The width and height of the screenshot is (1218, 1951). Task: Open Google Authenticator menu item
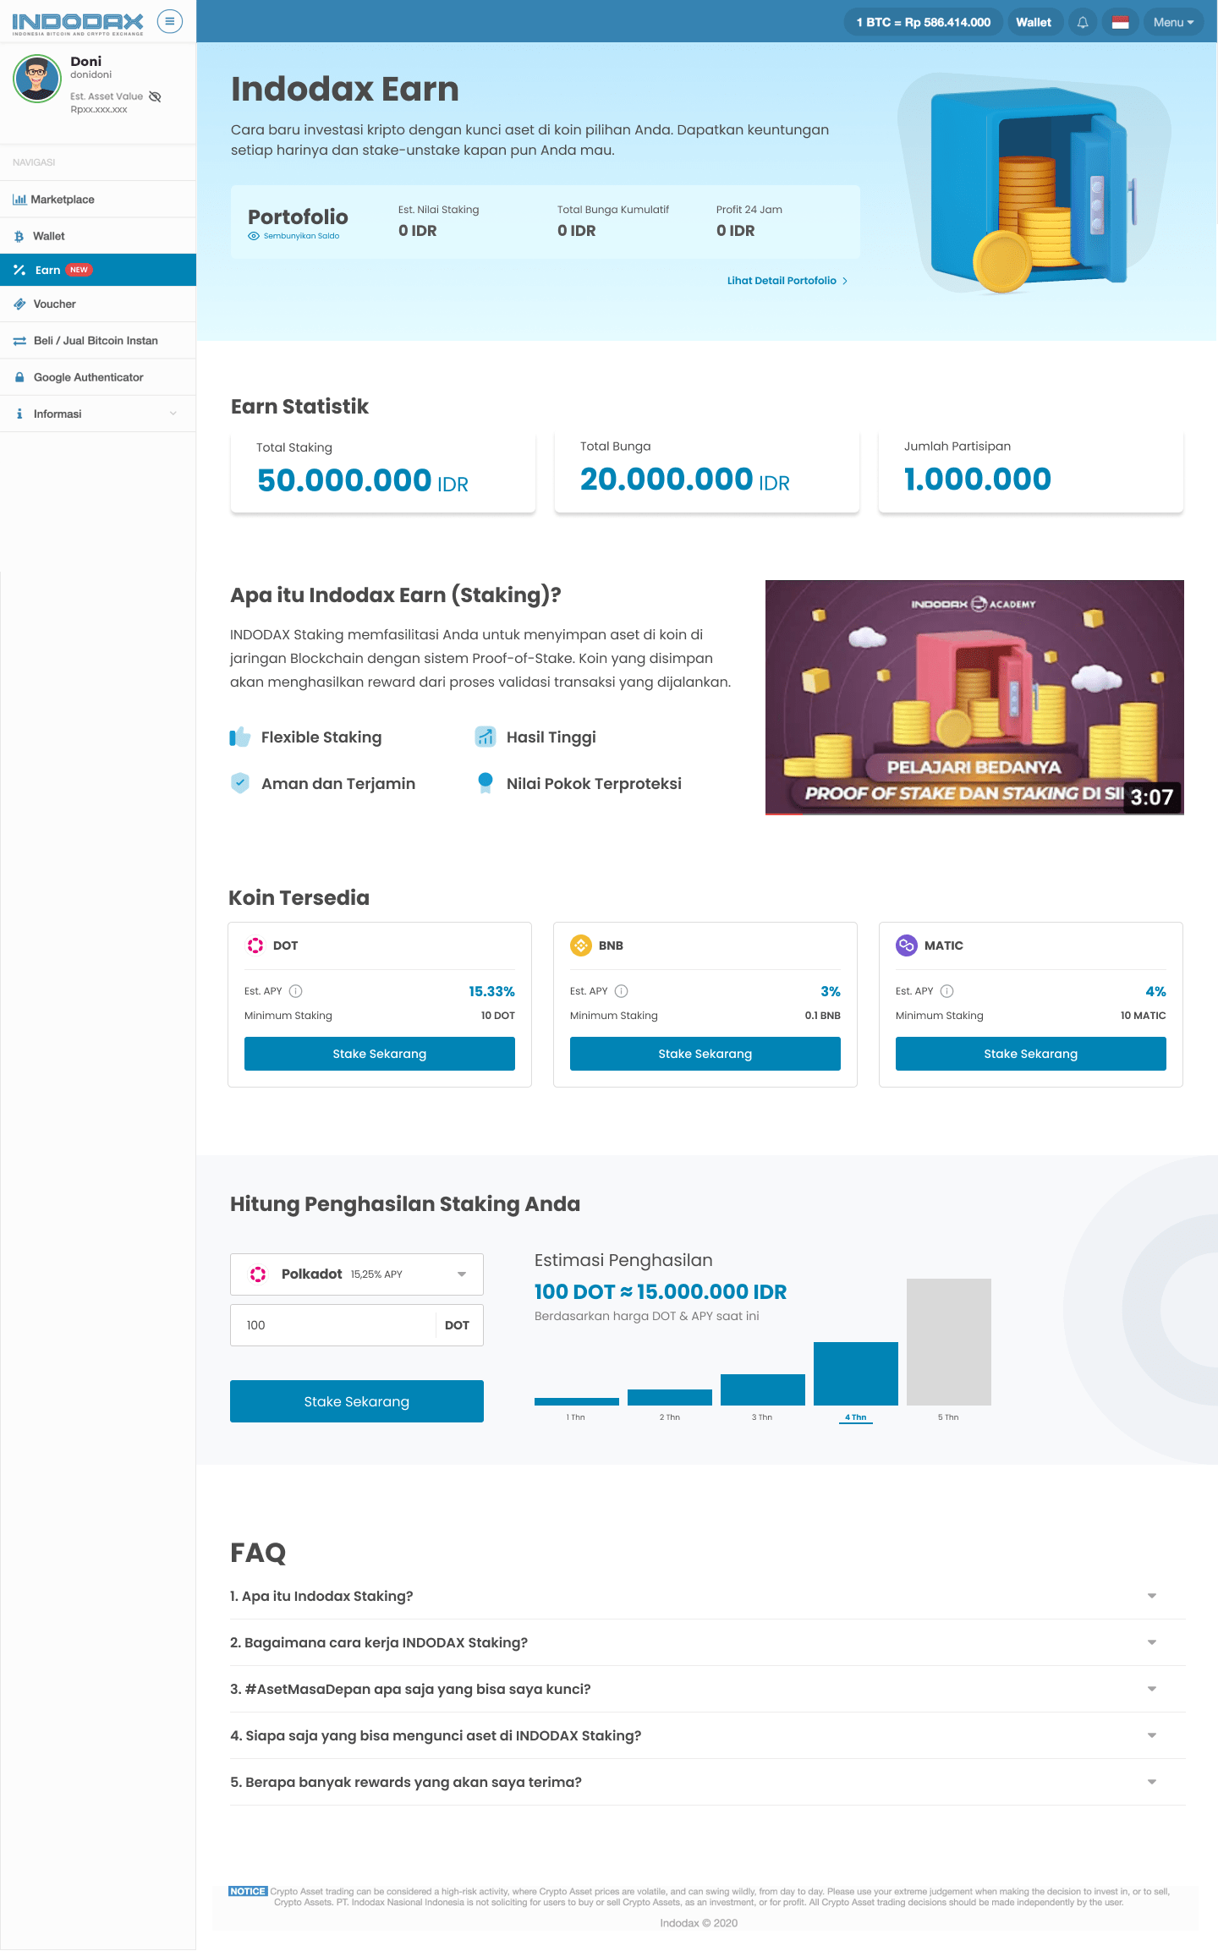[98, 377]
